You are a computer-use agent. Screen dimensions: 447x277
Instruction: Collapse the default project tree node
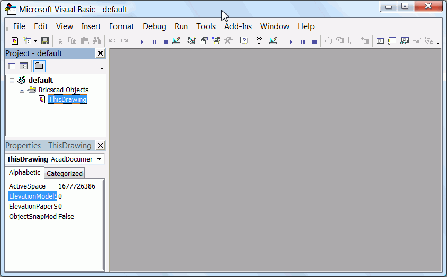tap(12, 81)
